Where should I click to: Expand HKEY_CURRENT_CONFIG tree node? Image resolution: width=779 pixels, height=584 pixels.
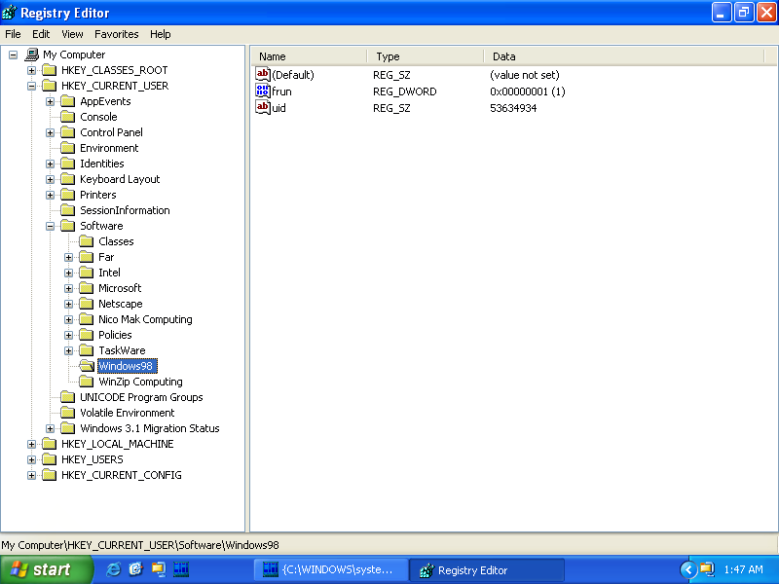(32, 475)
